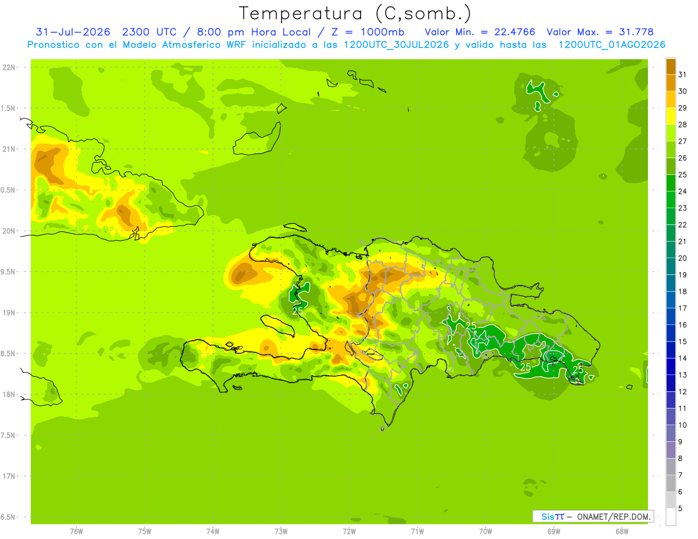This screenshot has width=698, height=539.
Task: Click the '22N' latitude axis label
Action: 9,67
